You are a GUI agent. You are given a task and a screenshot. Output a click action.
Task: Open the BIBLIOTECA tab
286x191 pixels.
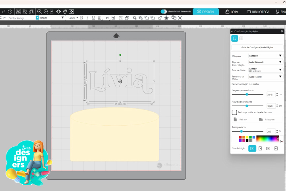coord(257,12)
